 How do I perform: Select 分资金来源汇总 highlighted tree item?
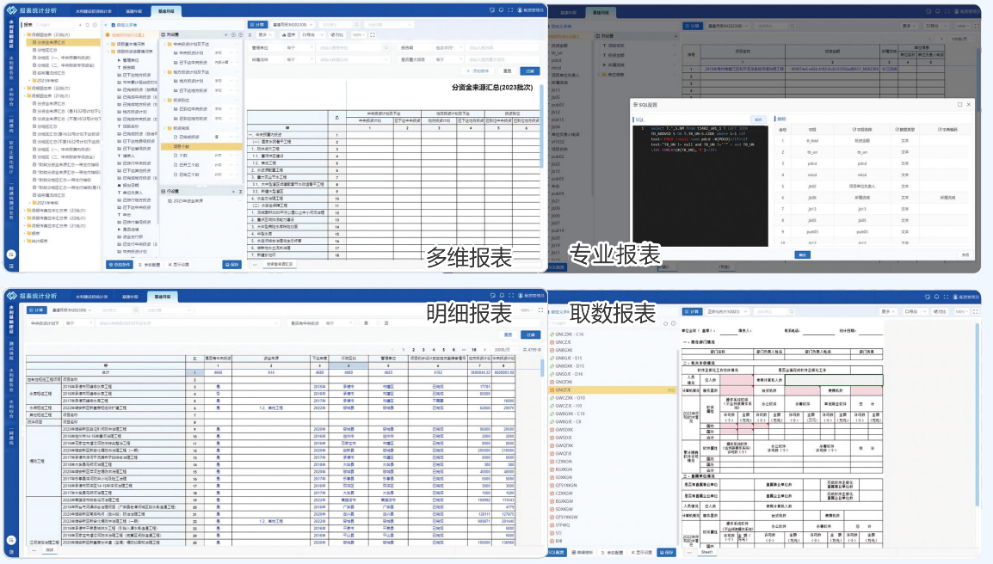[52, 41]
